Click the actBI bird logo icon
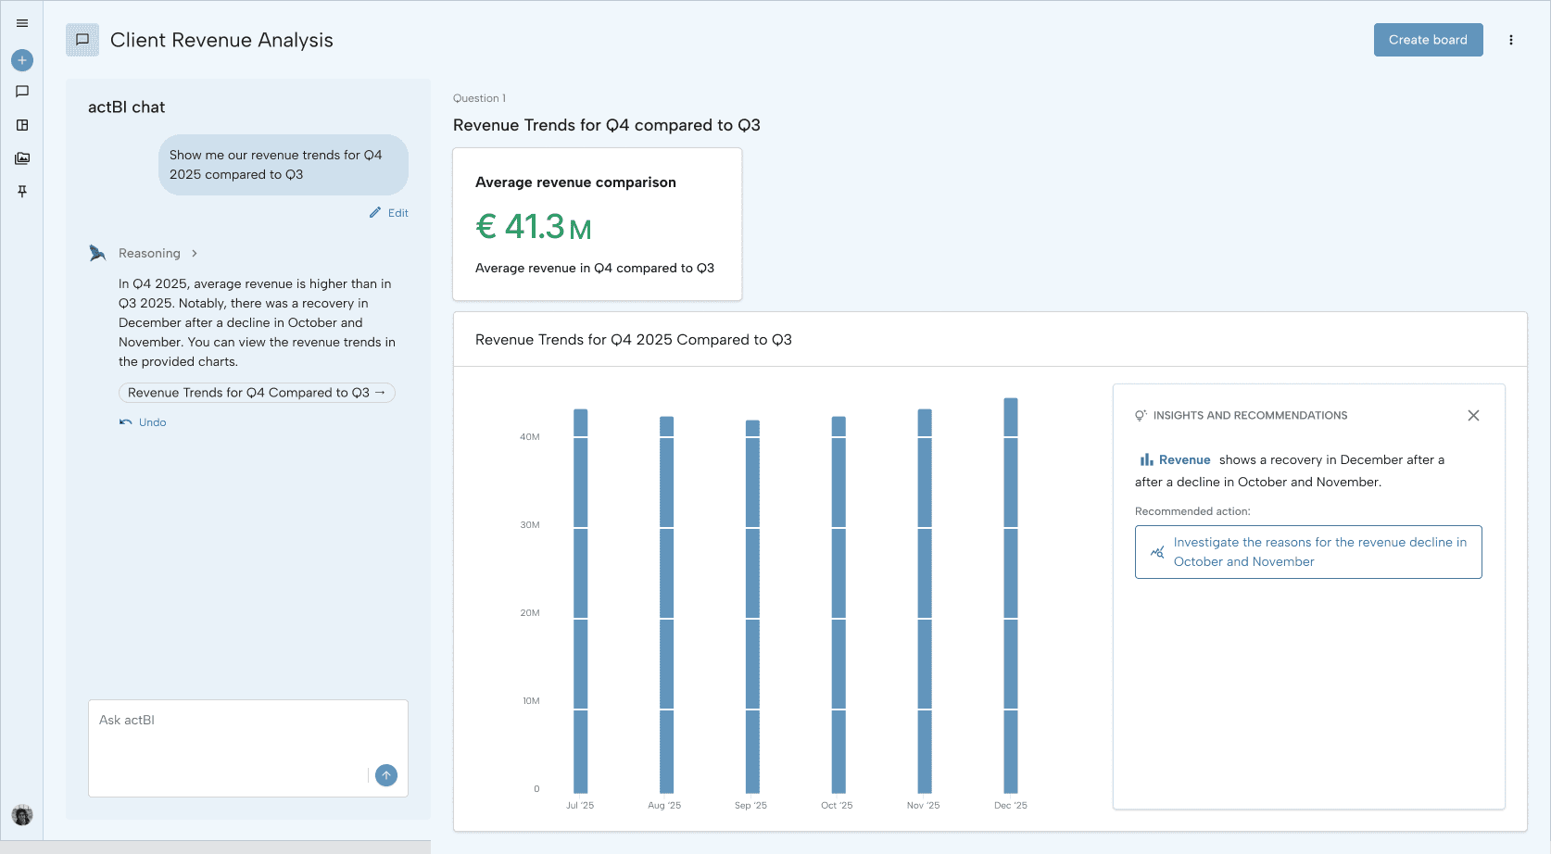Screen dimensions: 1551x854 coord(97,253)
